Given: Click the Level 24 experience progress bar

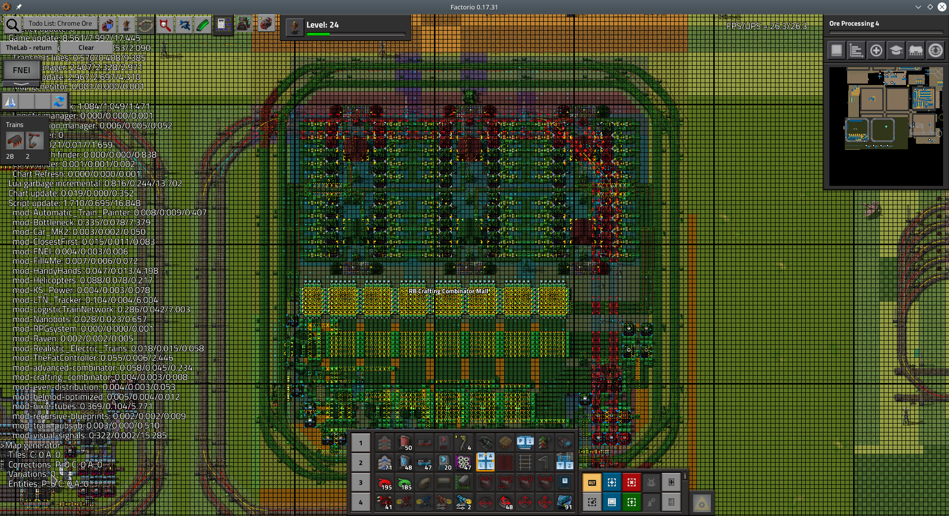Looking at the screenshot, I should pyautogui.click(x=356, y=34).
